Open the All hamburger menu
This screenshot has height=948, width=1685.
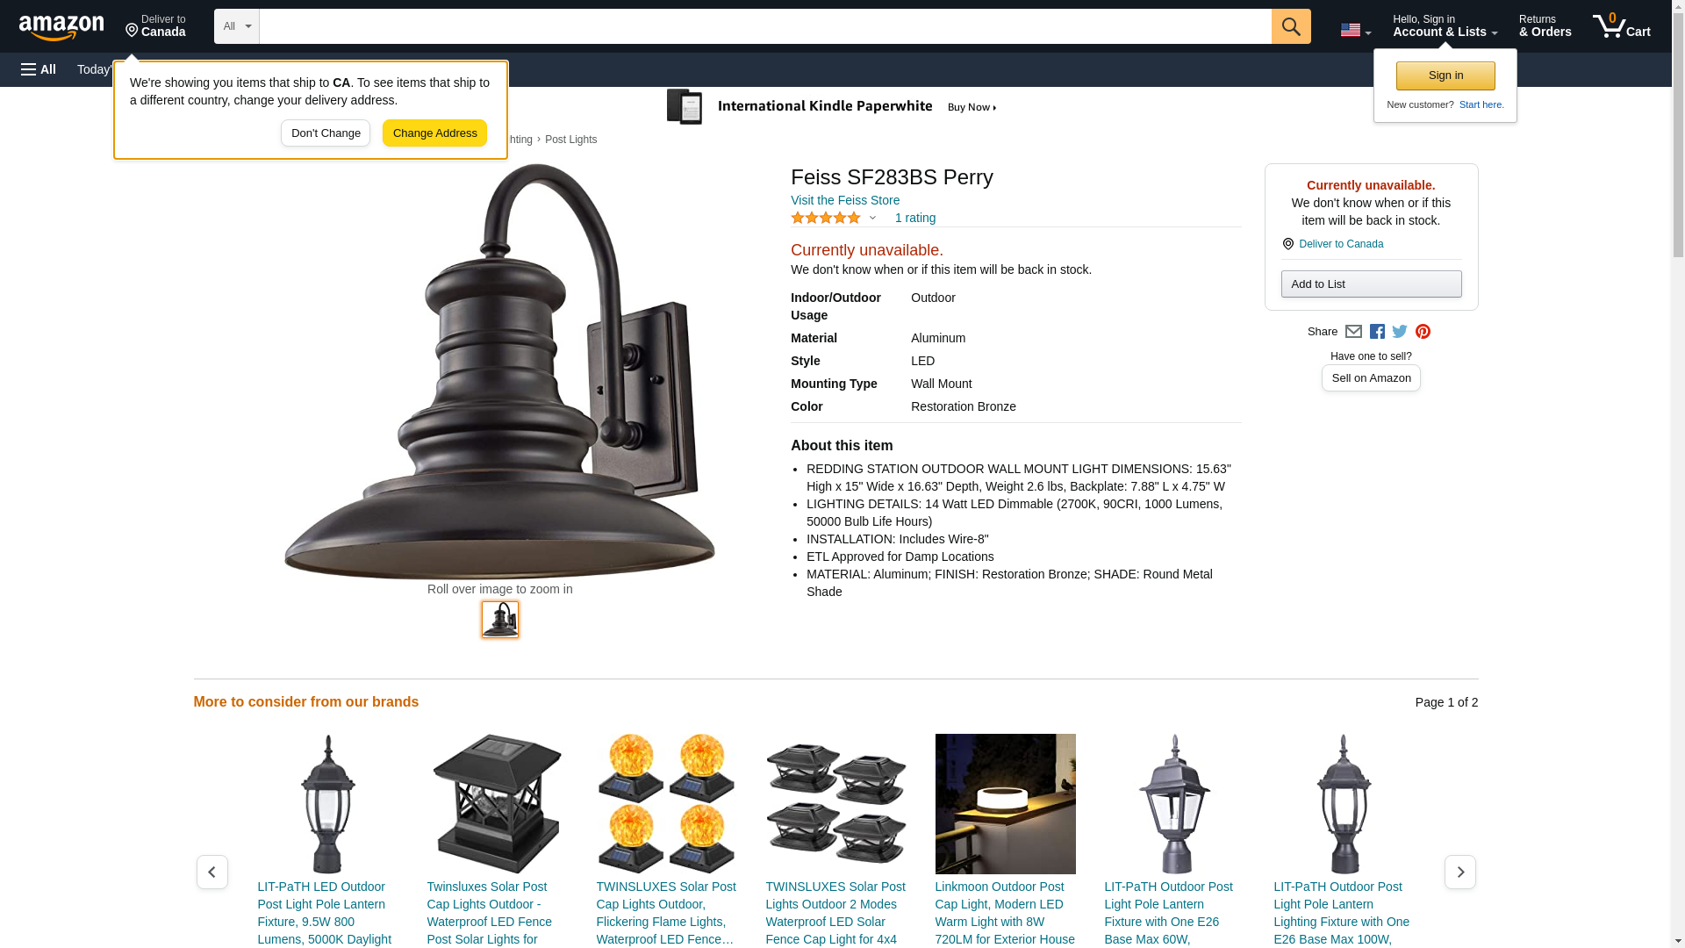39,69
